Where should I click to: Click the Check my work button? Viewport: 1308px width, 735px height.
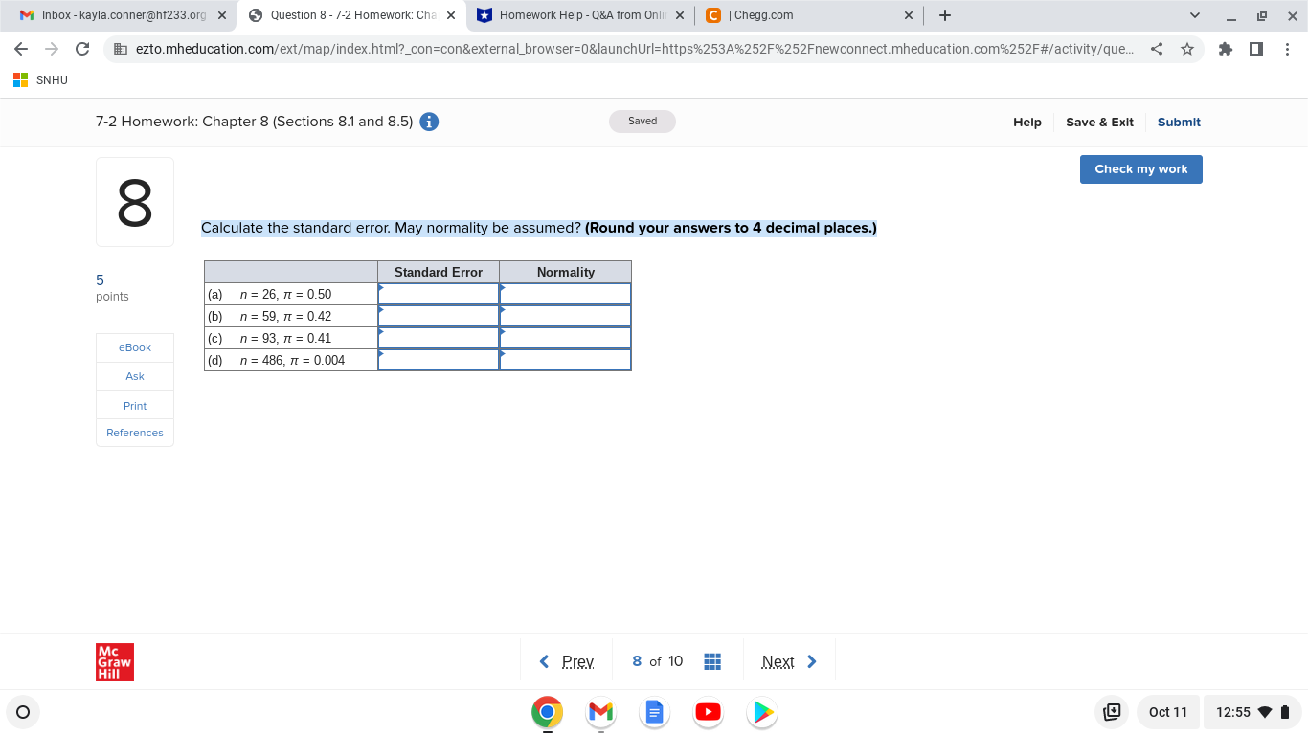(1140, 169)
